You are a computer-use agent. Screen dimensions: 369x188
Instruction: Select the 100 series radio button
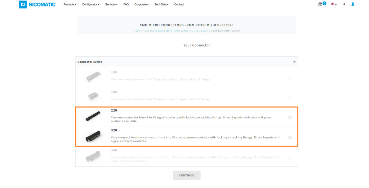click(290, 78)
